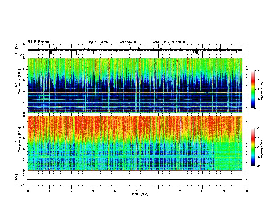Click the ch.2 spectrogram plot area

point(135,143)
